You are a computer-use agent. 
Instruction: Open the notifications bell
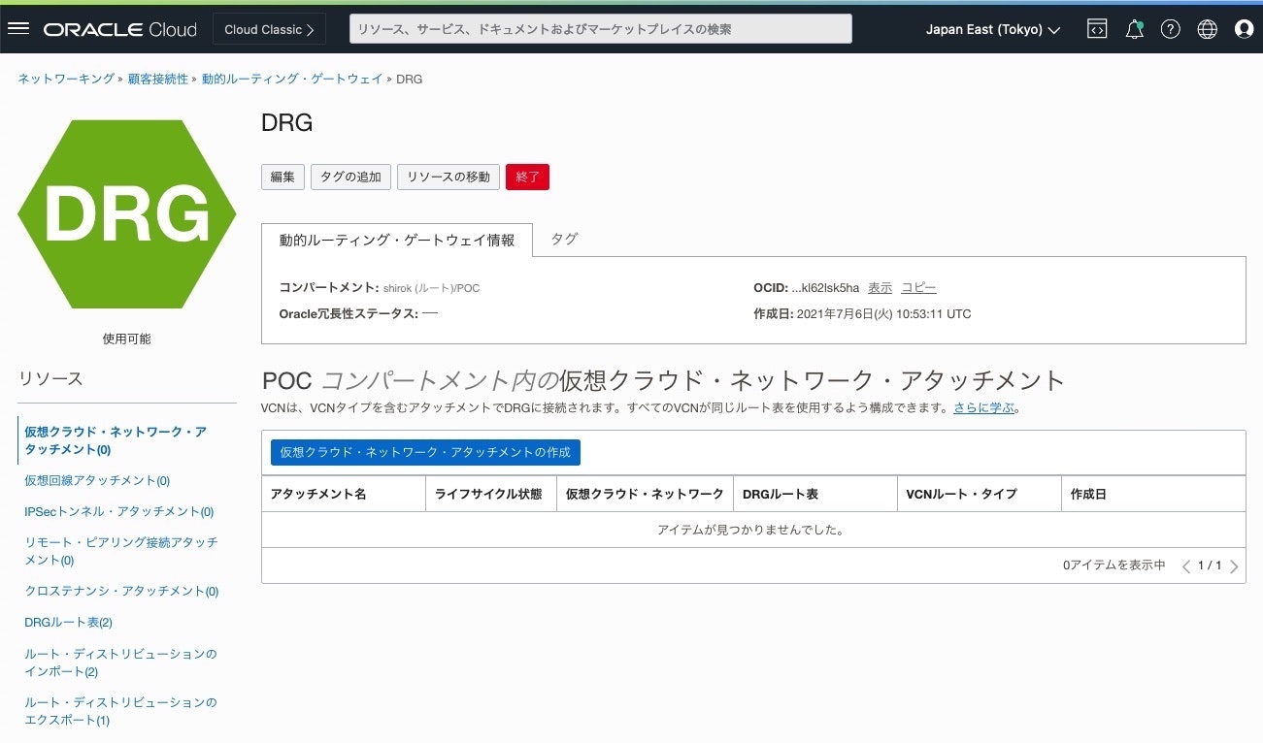point(1134,29)
